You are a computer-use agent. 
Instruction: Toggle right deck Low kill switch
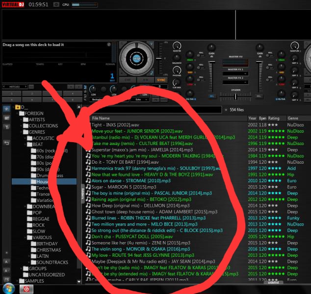pos(269,80)
